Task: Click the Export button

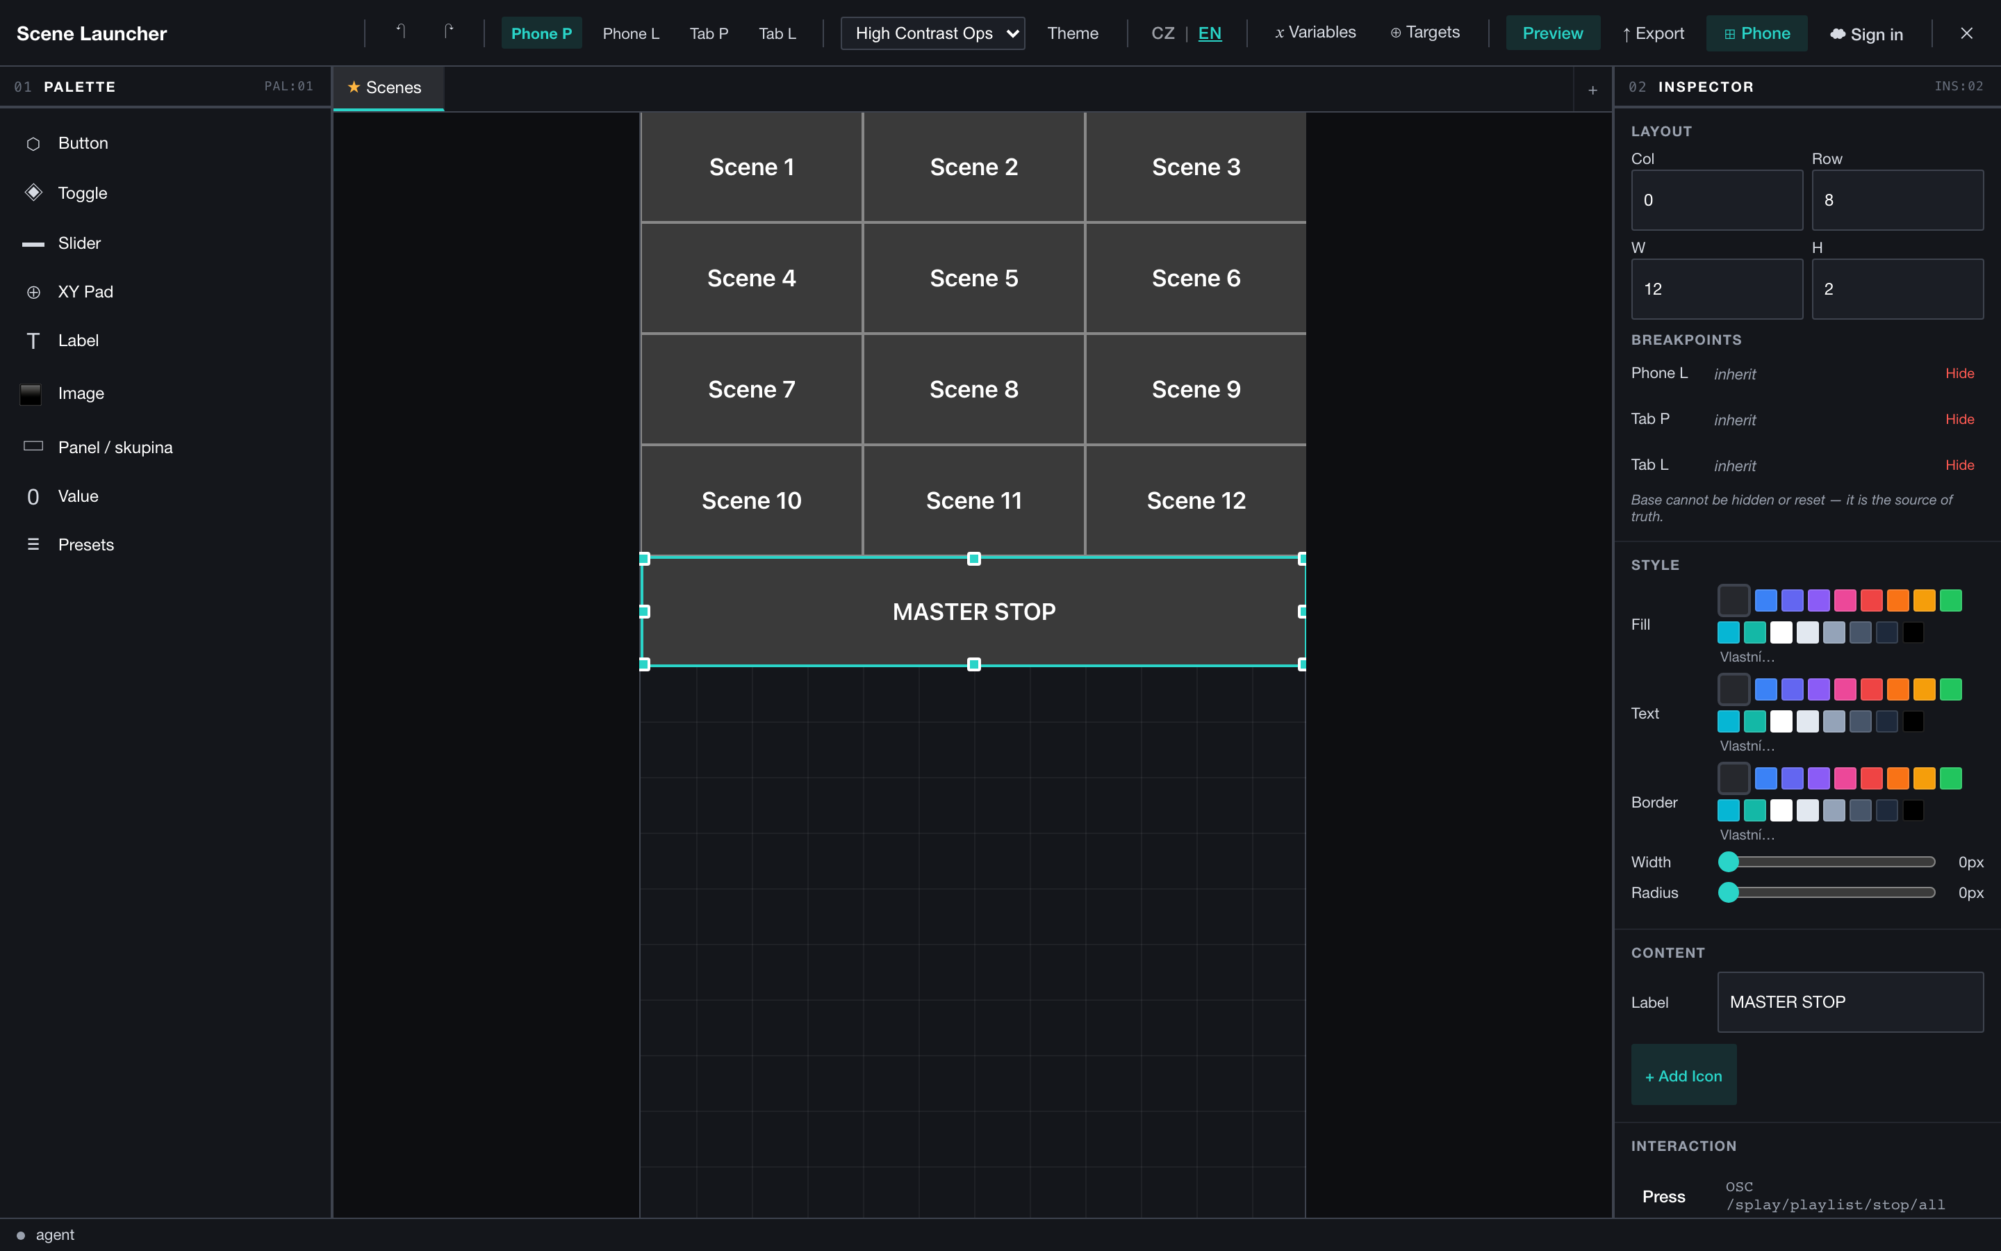Action: pos(1653,33)
